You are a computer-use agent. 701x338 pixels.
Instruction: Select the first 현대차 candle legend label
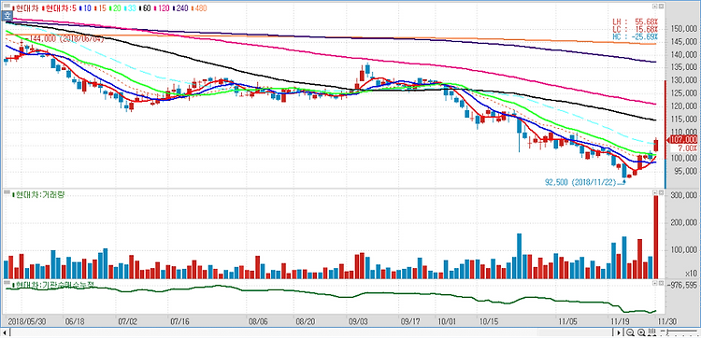pos(26,8)
